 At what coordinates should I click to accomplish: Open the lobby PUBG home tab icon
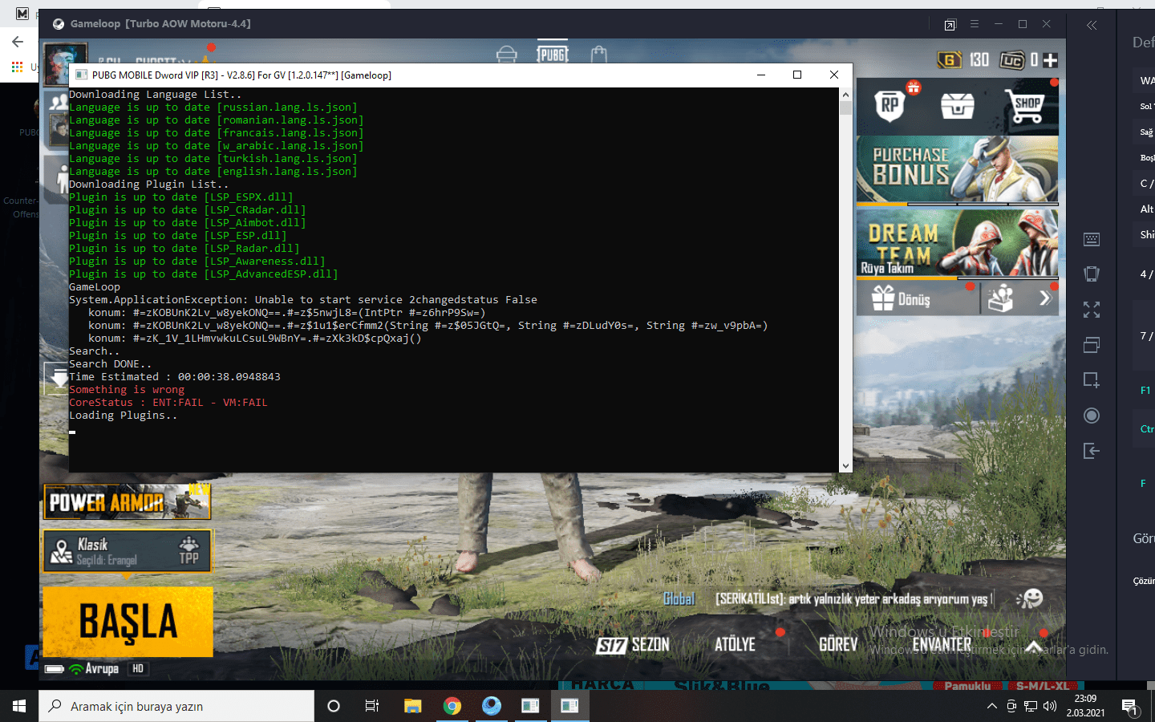click(x=553, y=54)
